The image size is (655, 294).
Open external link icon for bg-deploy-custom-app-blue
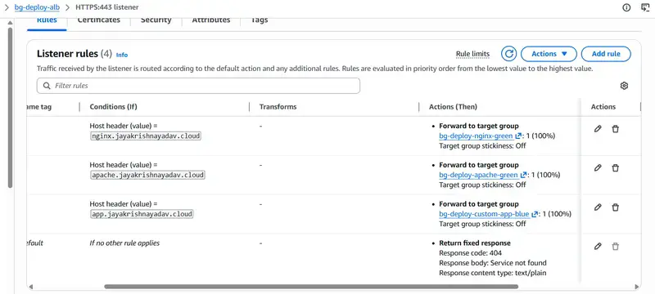535,214
